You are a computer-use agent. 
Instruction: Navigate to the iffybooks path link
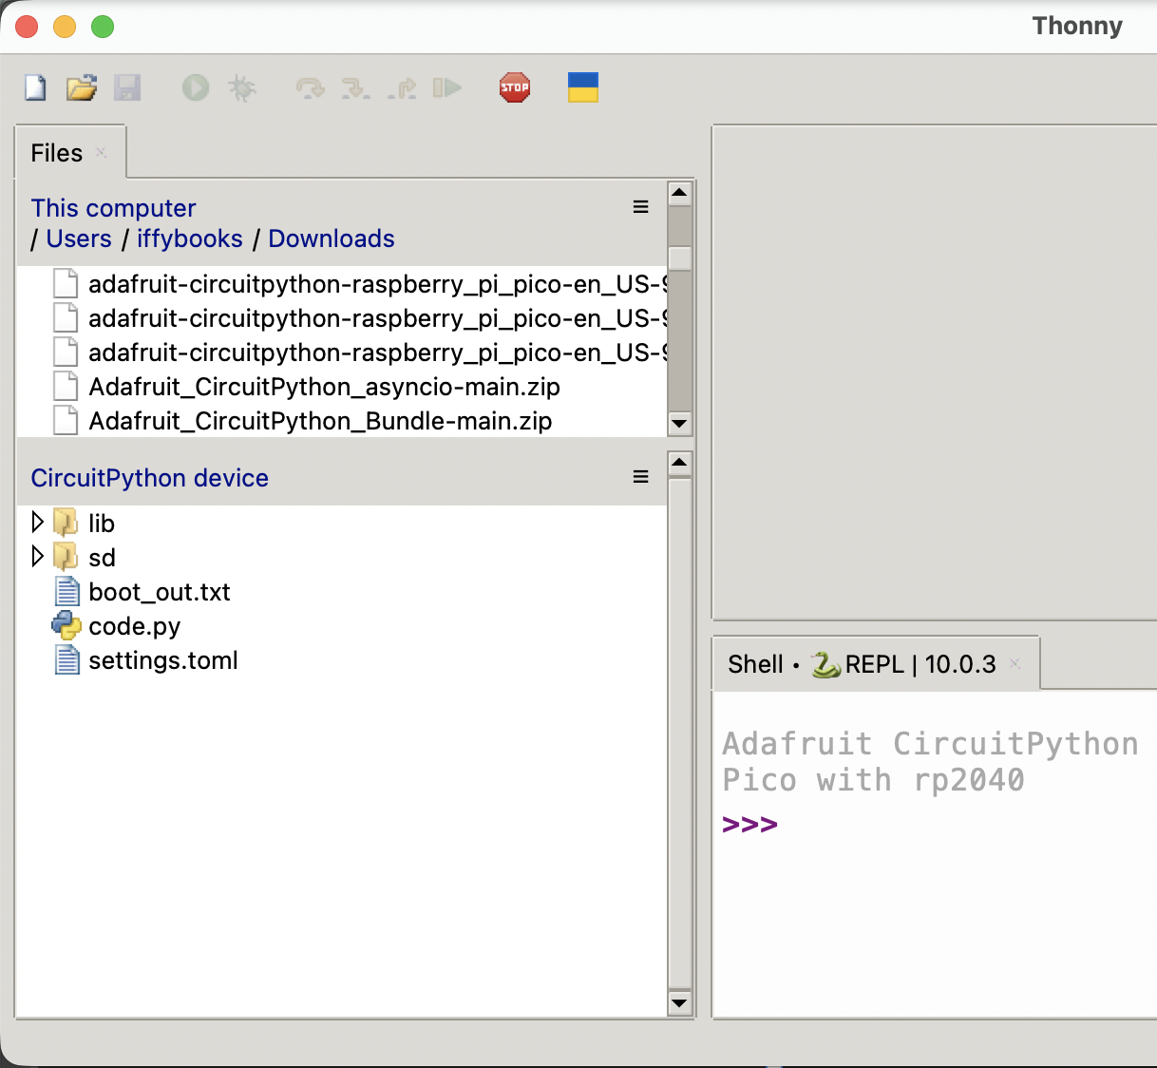pyautogui.click(x=190, y=238)
